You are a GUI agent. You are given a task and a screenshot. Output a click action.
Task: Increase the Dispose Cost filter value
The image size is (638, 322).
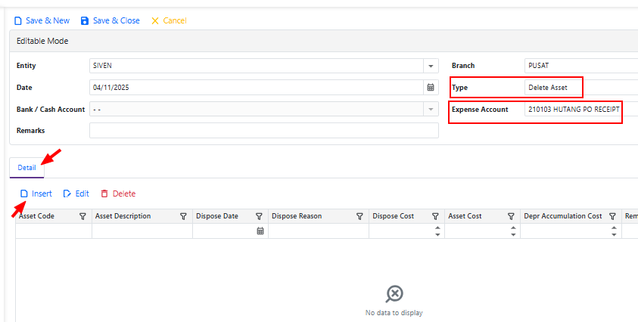coord(437,228)
